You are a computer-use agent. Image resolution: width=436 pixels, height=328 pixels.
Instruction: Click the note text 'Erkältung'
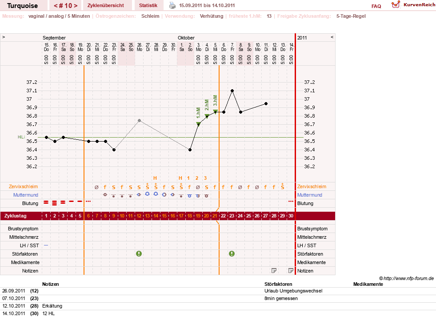point(52,306)
